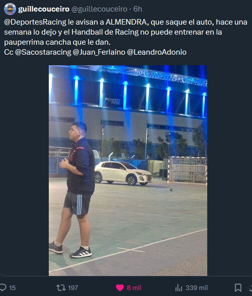Unlike the tweet via the pink heart
Image resolution: width=252 pixels, height=296 pixels.
coord(120,287)
